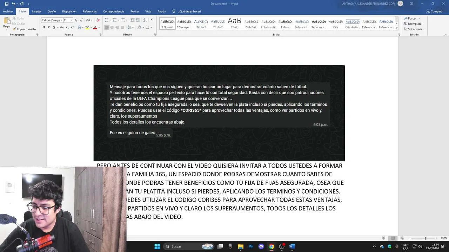Viewport: 449px width, 252px height.
Task: Open Reemplazar dialog
Action: (x=413, y=24)
